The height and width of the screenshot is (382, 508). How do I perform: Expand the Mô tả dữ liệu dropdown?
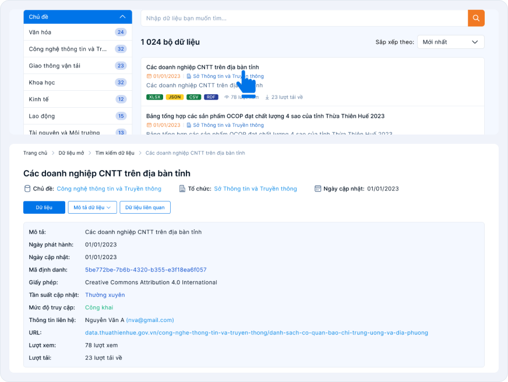pyautogui.click(x=92, y=207)
